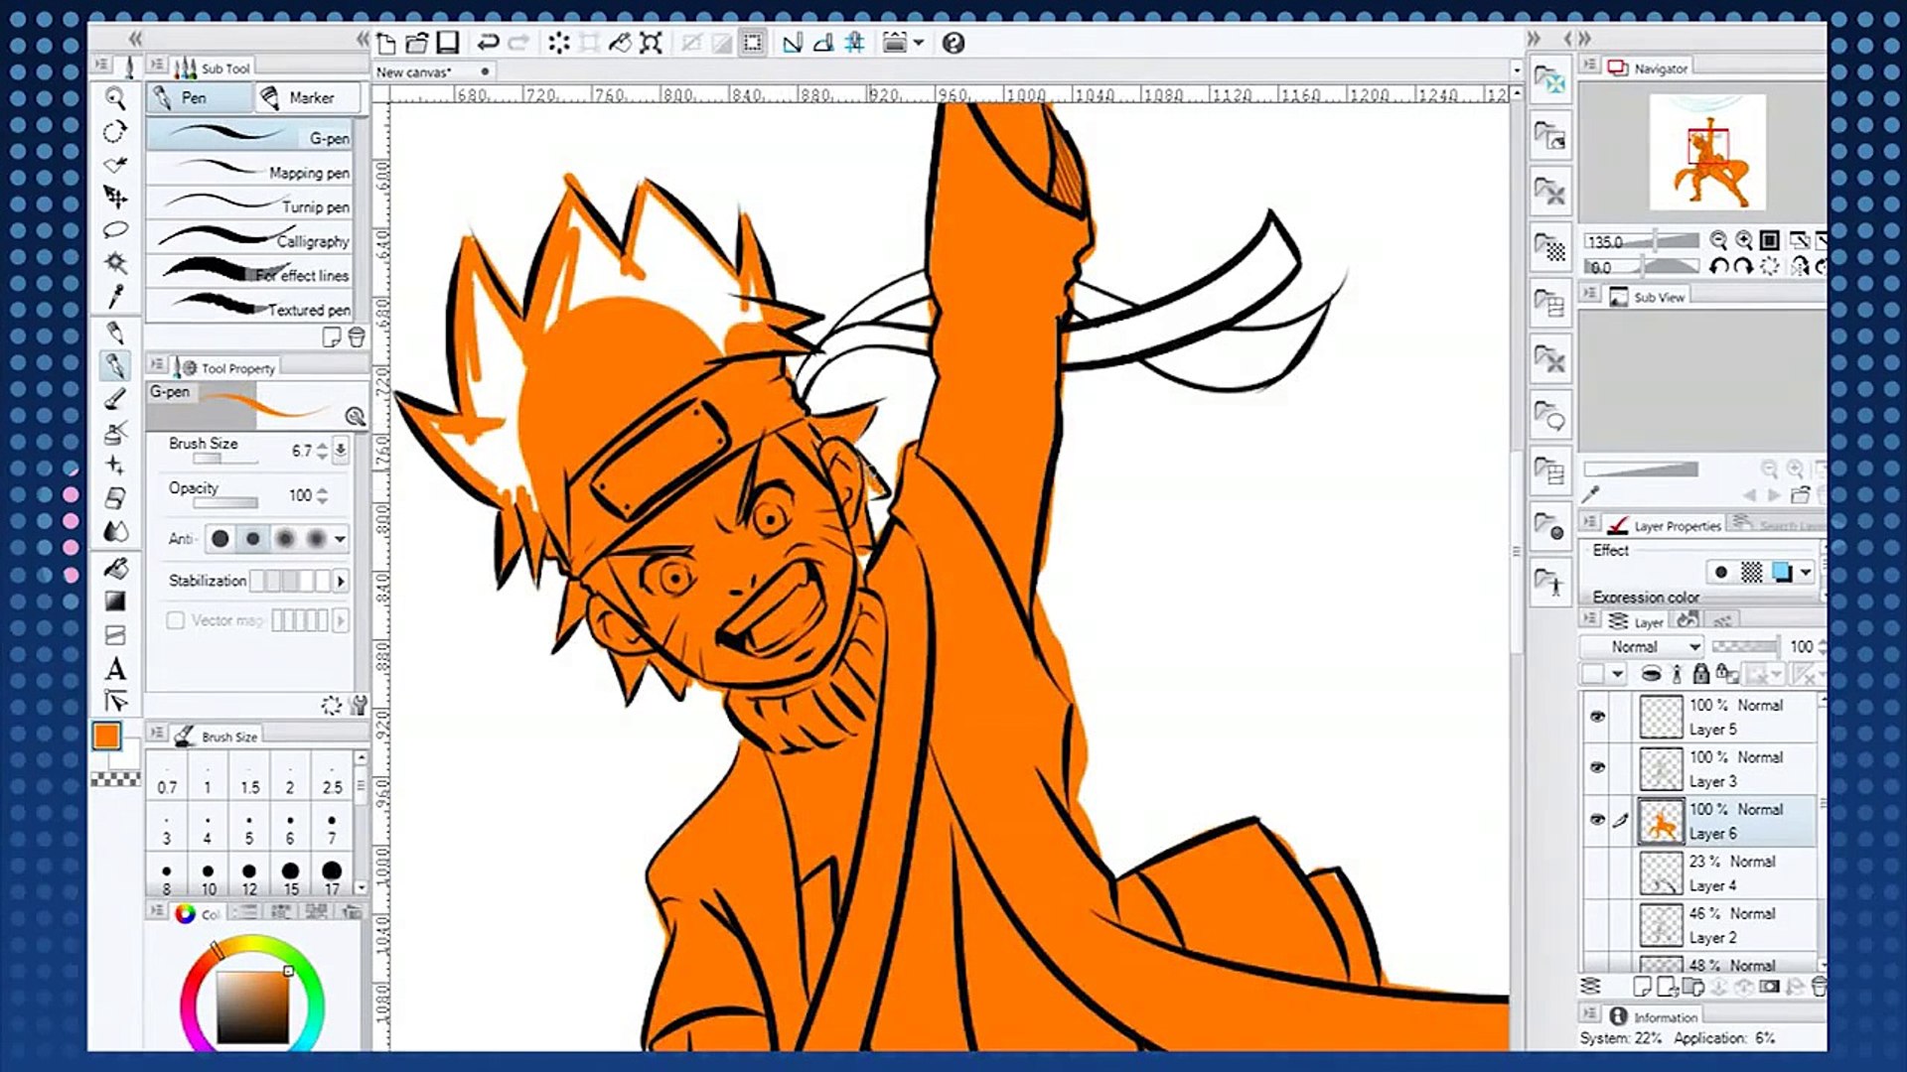The width and height of the screenshot is (1907, 1072).
Task: Expand Stabilization settings arrow
Action: [341, 581]
